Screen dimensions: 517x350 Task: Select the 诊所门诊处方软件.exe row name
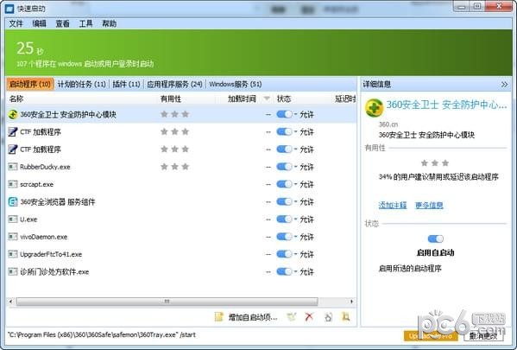(x=54, y=271)
